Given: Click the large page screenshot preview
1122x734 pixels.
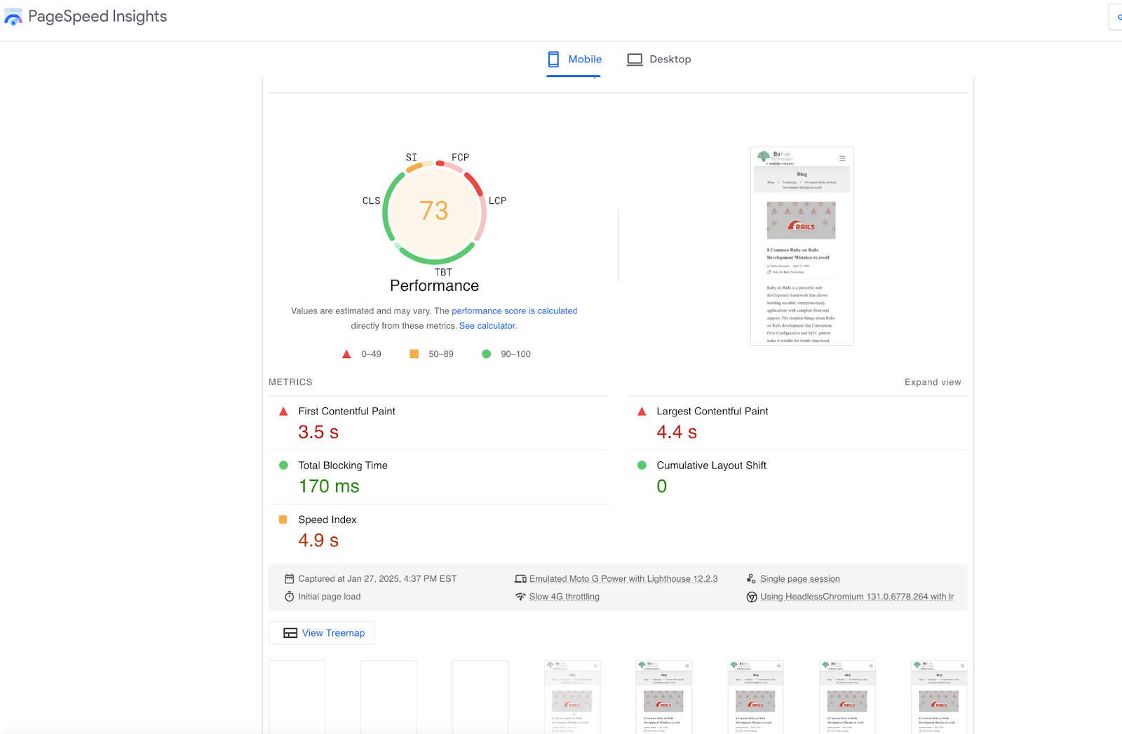Looking at the screenshot, I should click(x=802, y=246).
